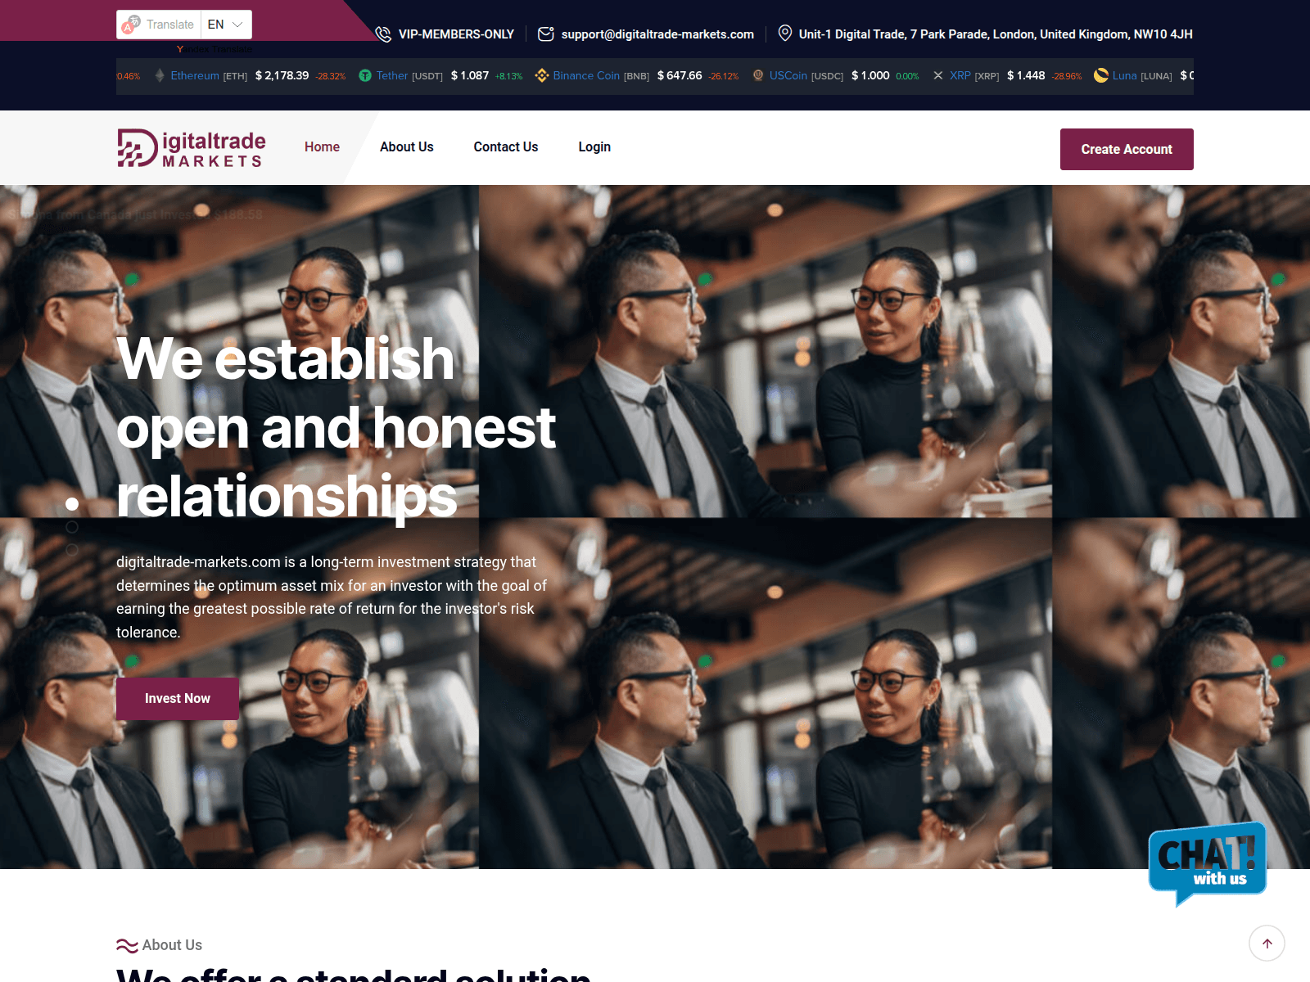Screen dimensions: 1310x982
Task: Click the Digitaltrade Markets logo
Action: click(x=192, y=148)
